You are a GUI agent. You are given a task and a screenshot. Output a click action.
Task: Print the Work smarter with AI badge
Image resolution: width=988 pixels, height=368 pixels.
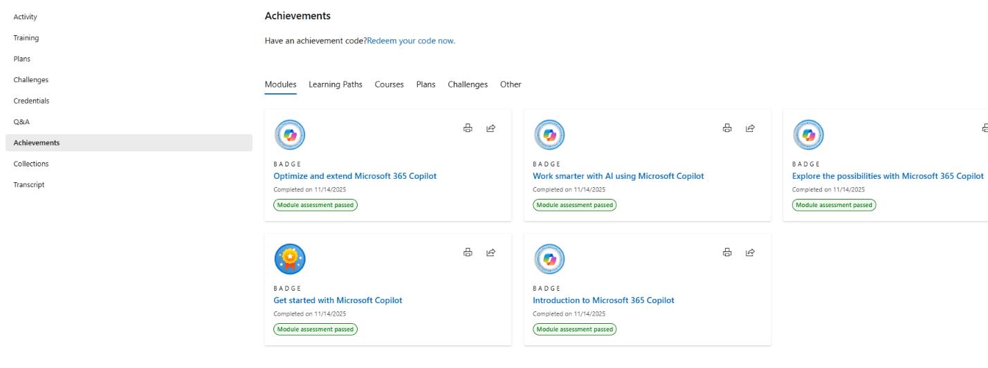[x=727, y=128]
